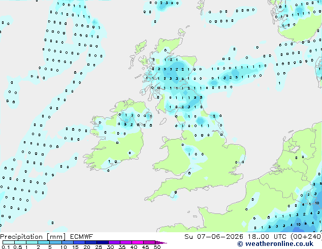Click the 1 mm legend color swatch
The height and width of the screenshot is (249, 322).
click(x=32, y=242)
